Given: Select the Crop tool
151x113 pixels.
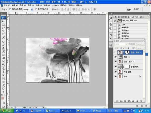Looking at the screenshot, I should [x=4, y=34].
